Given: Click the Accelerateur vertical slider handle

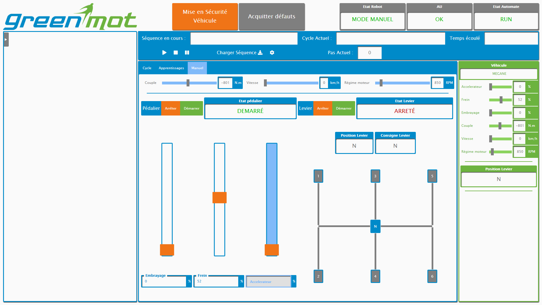Looking at the screenshot, I should tap(272, 250).
